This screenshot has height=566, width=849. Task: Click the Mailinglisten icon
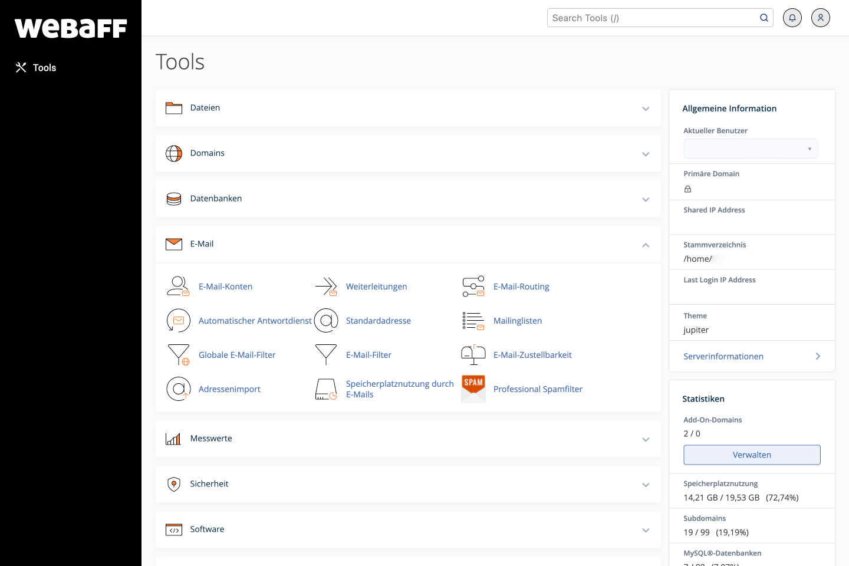pyautogui.click(x=473, y=321)
